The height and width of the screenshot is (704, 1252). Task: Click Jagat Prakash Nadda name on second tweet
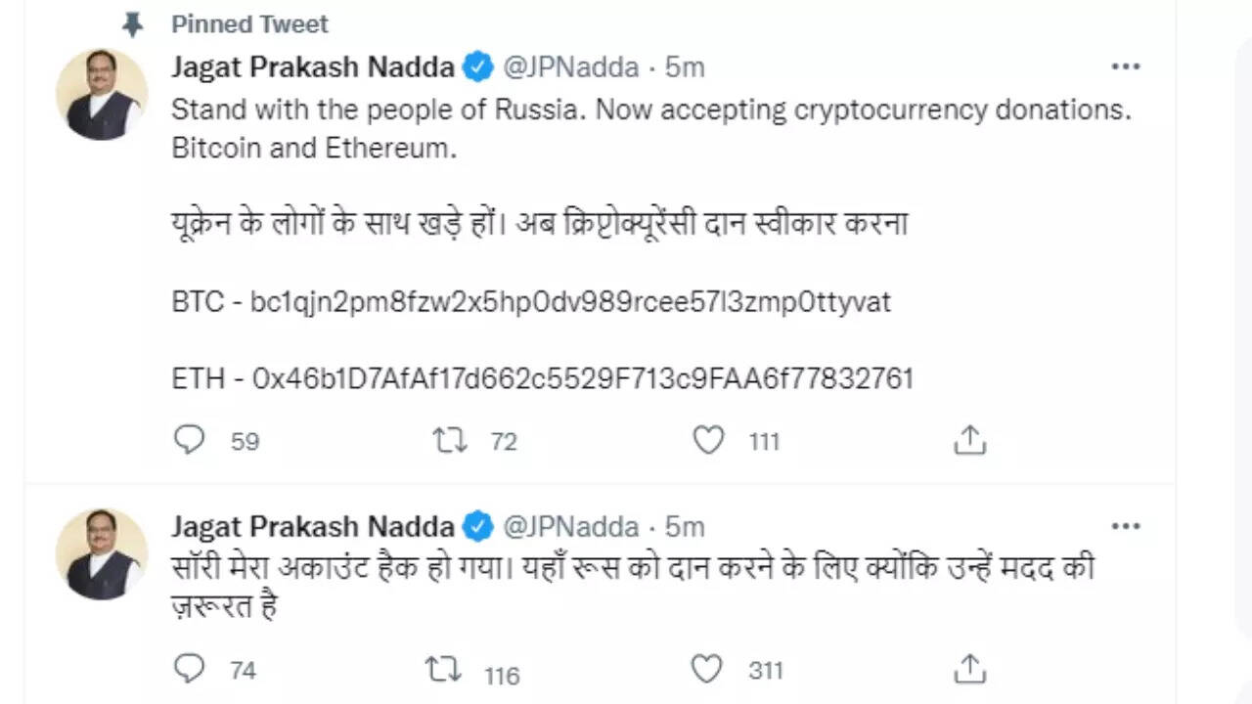click(313, 527)
